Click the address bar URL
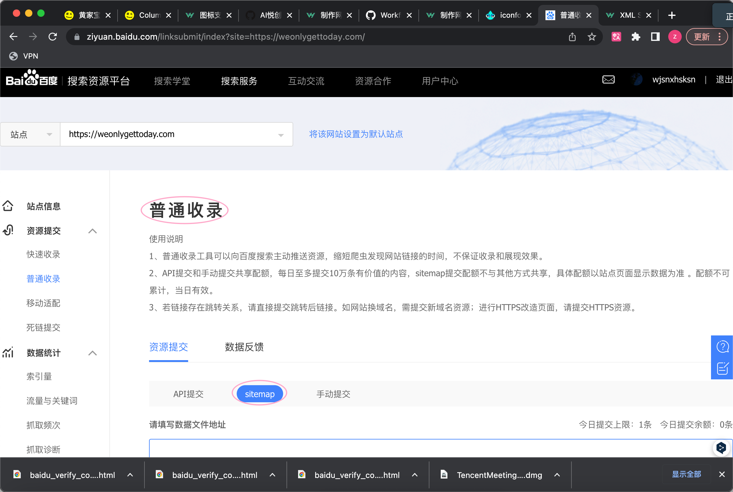 point(225,37)
